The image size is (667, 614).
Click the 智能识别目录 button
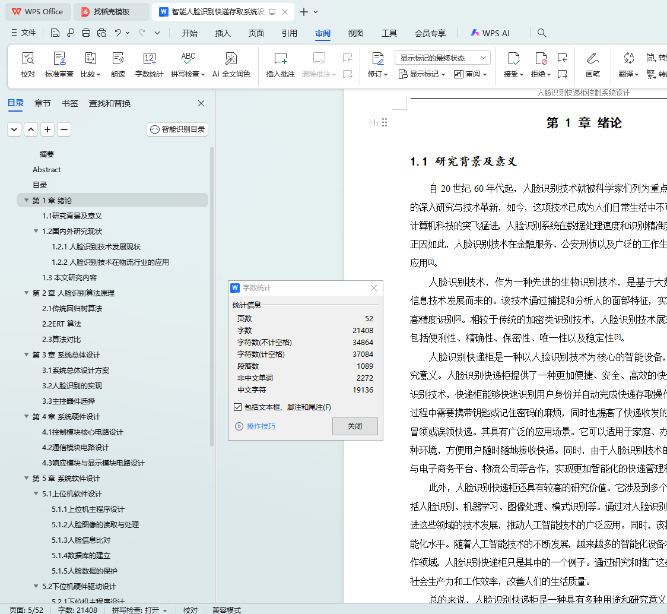click(177, 129)
